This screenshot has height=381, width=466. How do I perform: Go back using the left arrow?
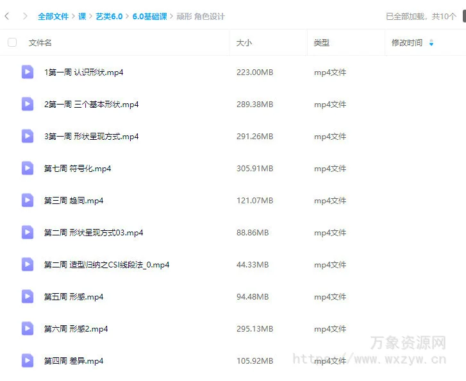click(7, 16)
